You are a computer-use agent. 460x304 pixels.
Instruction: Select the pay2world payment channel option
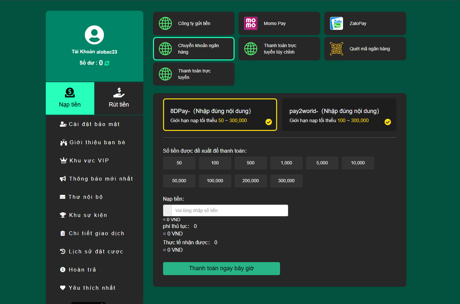click(339, 115)
